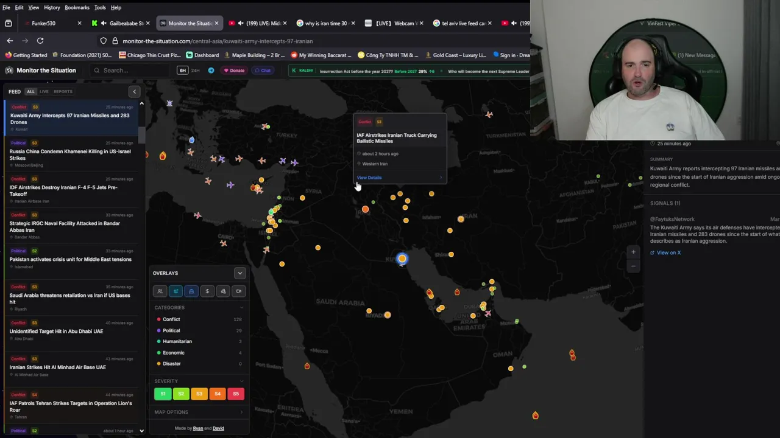Toggle the Economic category filter
Image resolution: width=780 pixels, height=438 pixels.
(x=199, y=353)
